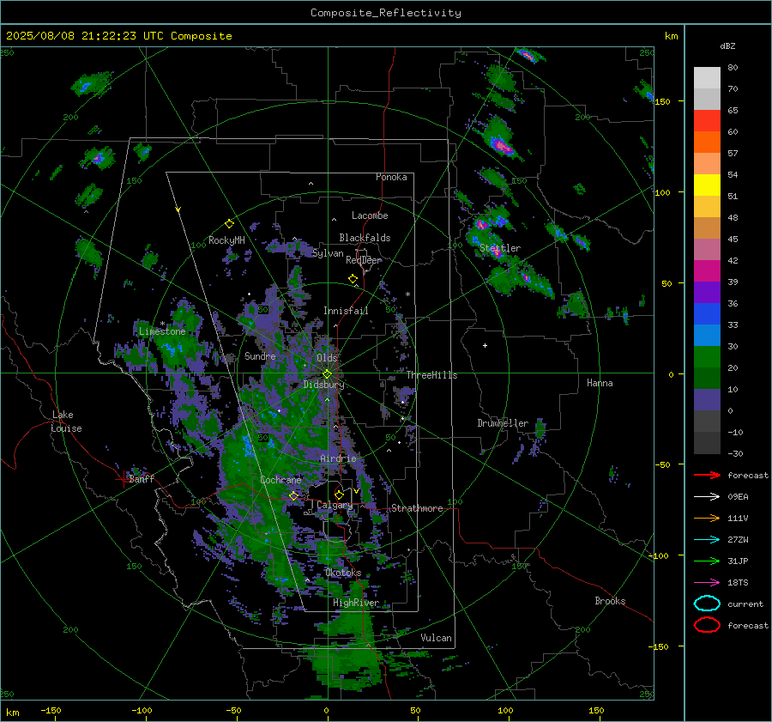This screenshot has width=772, height=722.
Task: Click the 30 dBZ light blue swatch
Action: click(x=707, y=335)
